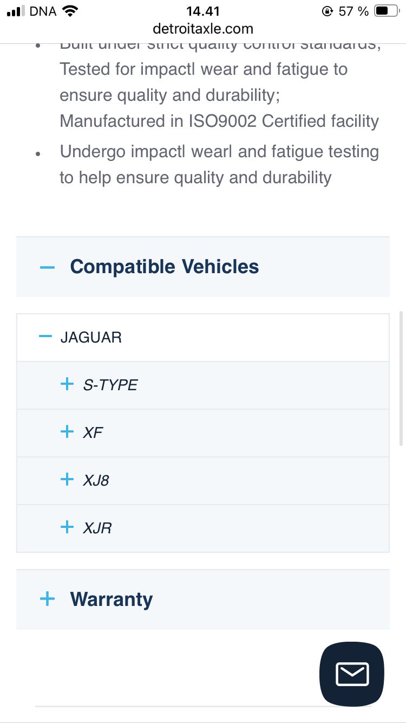Collapse the Compatible Vehicles section heading
The width and height of the screenshot is (406, 723).
pos(165,267)
